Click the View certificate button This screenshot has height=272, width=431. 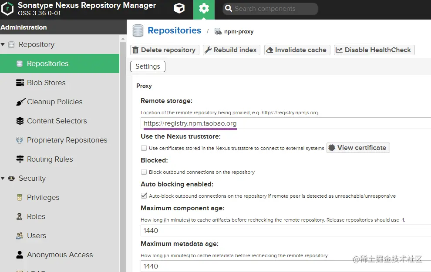click(x=358, y=148)
